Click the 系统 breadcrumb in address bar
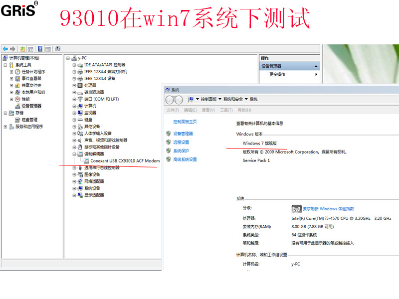Screen dimensions: 399x299 (x=253, y=99)
